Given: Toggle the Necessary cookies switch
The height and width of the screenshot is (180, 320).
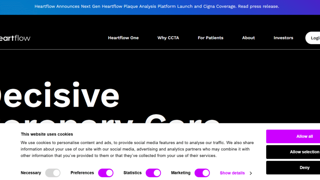Looking at the screenshot, I should tap(53, 173).
